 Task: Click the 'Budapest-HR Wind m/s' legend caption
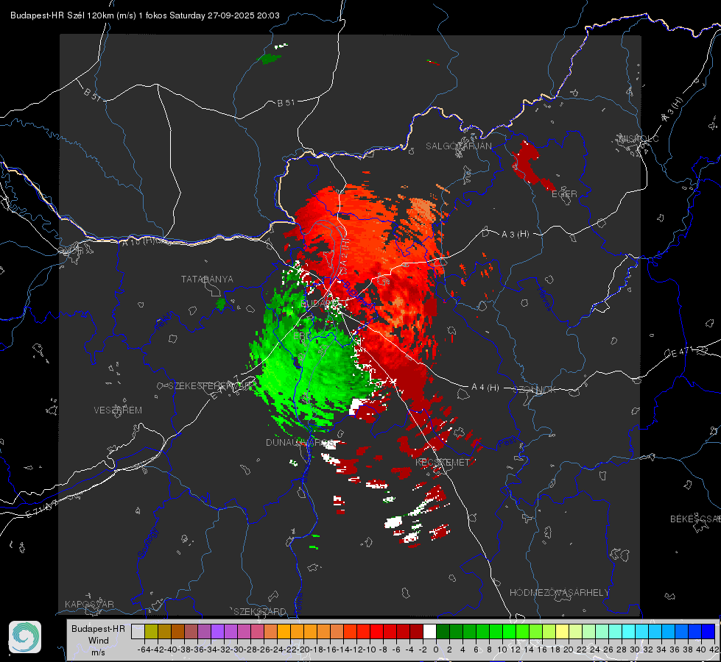click(98, 641)
